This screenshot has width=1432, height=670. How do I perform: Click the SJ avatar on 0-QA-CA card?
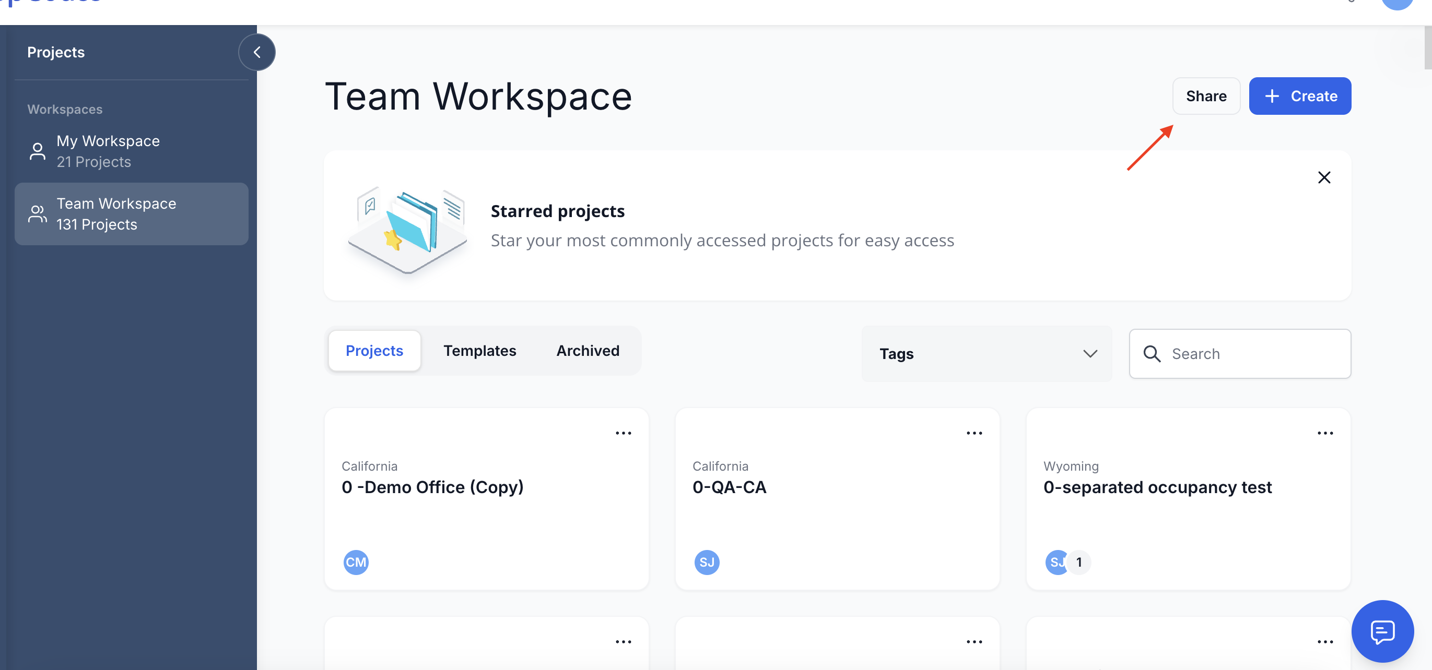[x=707, y=562]
